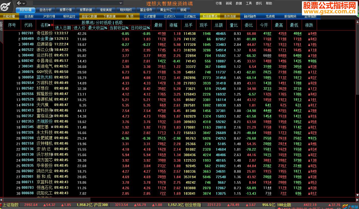
Task: Select stock code 000698
Action: 28,193
